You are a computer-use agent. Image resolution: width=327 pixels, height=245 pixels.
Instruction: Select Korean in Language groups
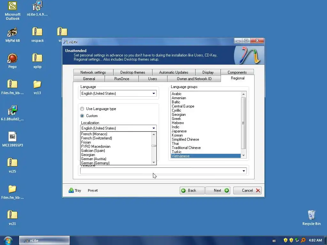tap(206, 135)
